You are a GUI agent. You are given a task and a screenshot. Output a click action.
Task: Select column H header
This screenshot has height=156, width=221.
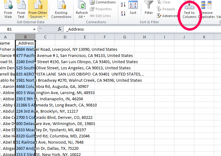click(144, 37)
